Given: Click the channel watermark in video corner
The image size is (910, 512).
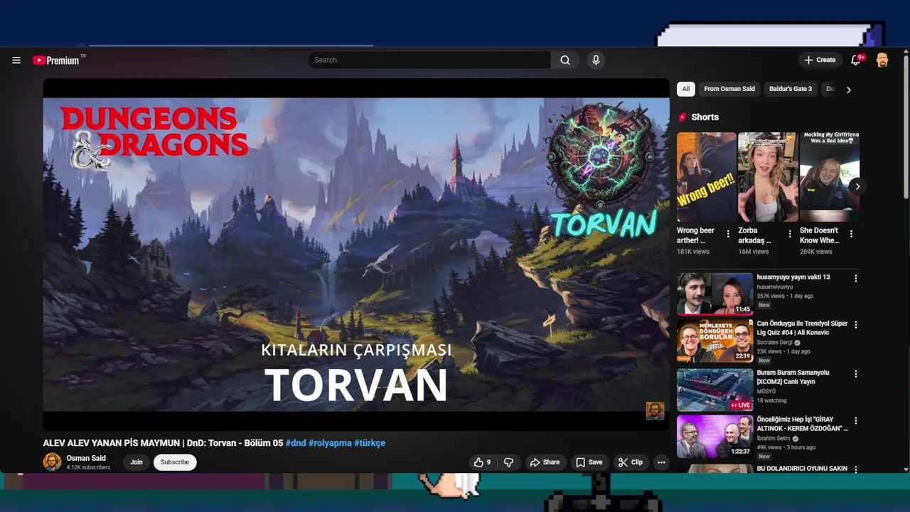Looking at the screenshot, I should tap(655, 411).
